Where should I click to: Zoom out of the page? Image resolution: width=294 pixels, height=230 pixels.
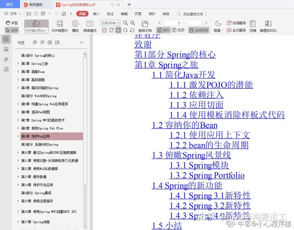pos(125,23)
